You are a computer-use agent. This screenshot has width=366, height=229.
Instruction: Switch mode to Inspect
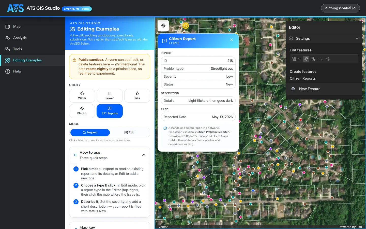[90, 133]
